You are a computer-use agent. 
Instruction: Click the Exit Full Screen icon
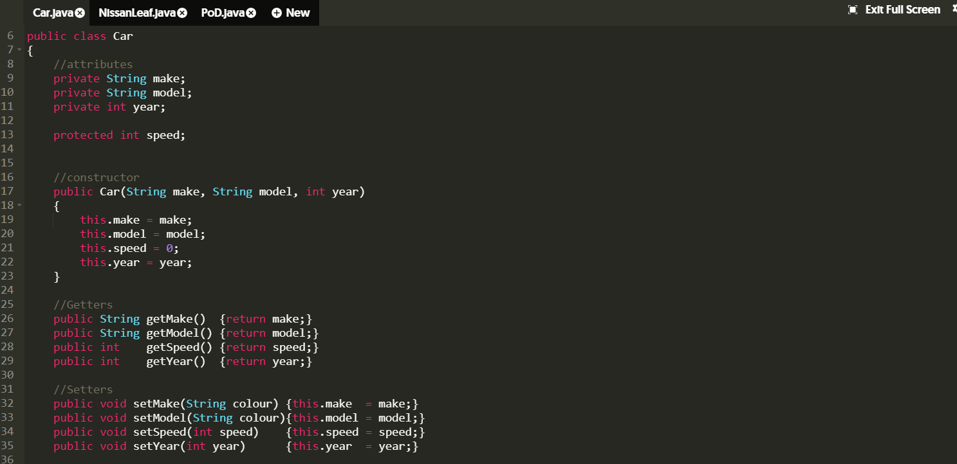click(853, 10)
